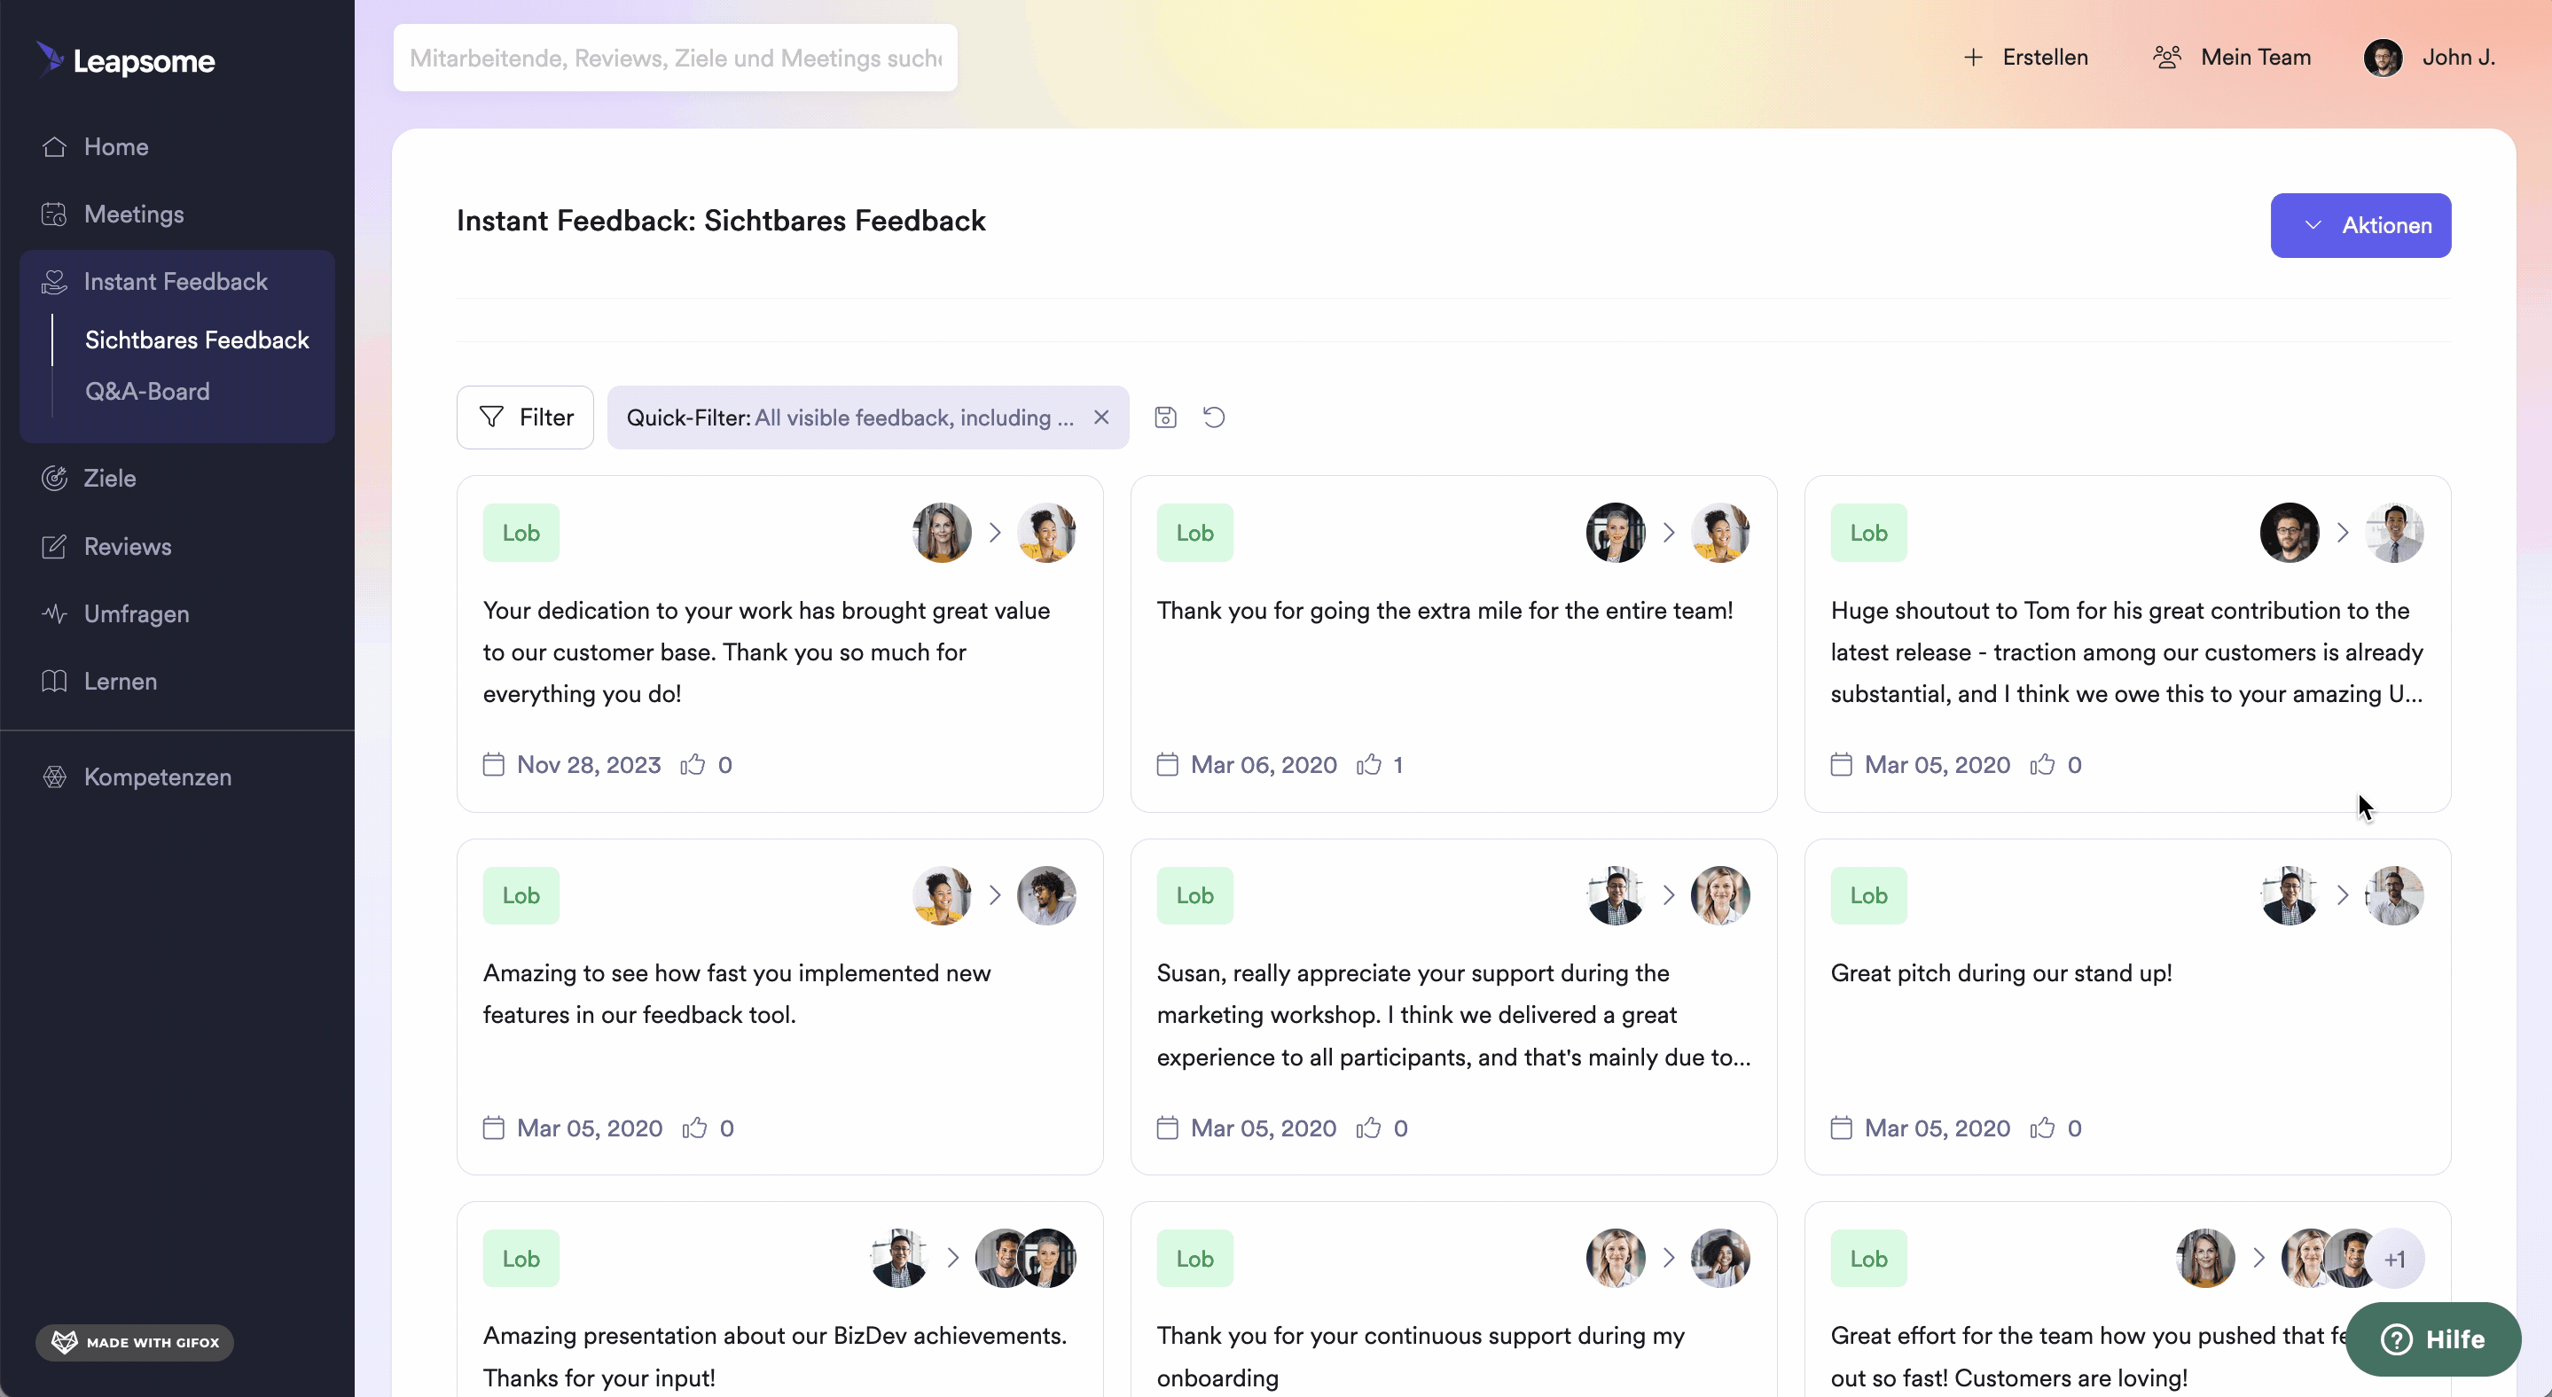Click the Lob tag on 'Your dedication' card
The image size is (2552, 1397).
pos(521,533)
